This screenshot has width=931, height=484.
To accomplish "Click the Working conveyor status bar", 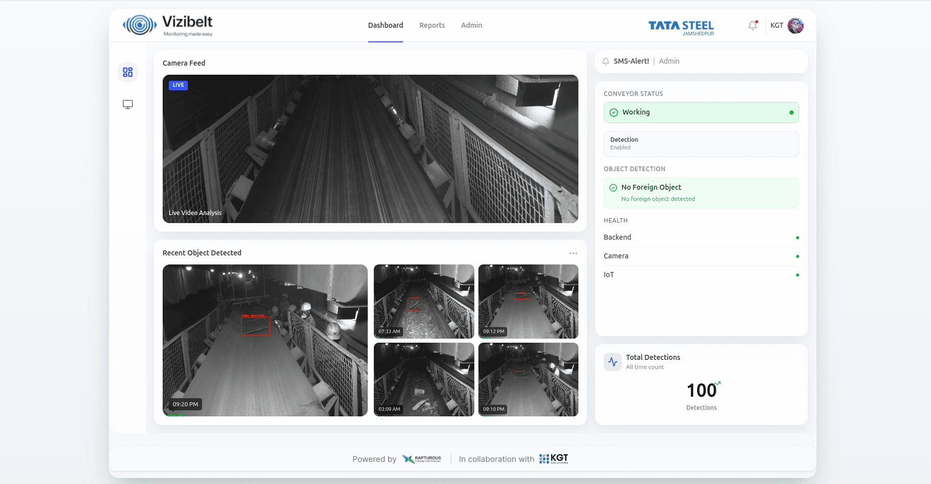I will 701,113.
